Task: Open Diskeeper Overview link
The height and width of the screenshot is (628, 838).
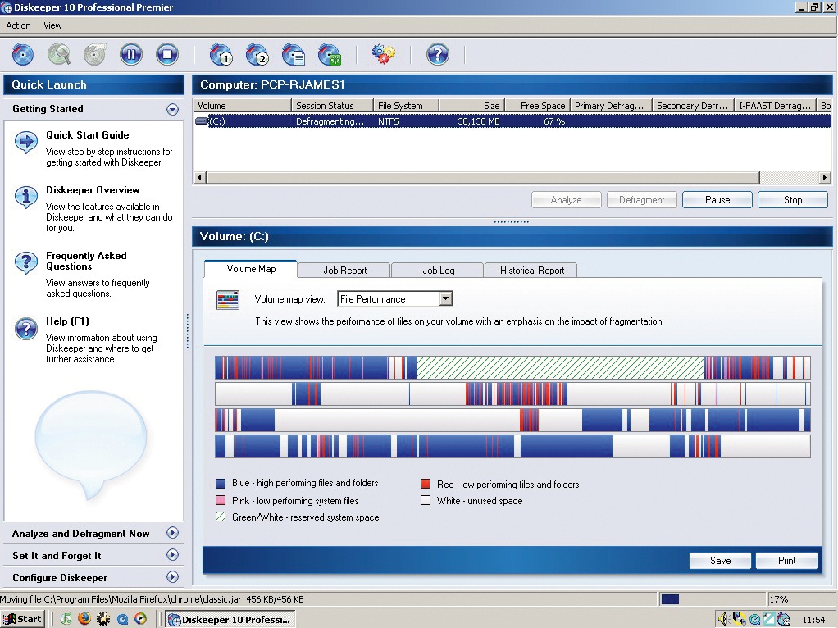Action: pos(93,190)
